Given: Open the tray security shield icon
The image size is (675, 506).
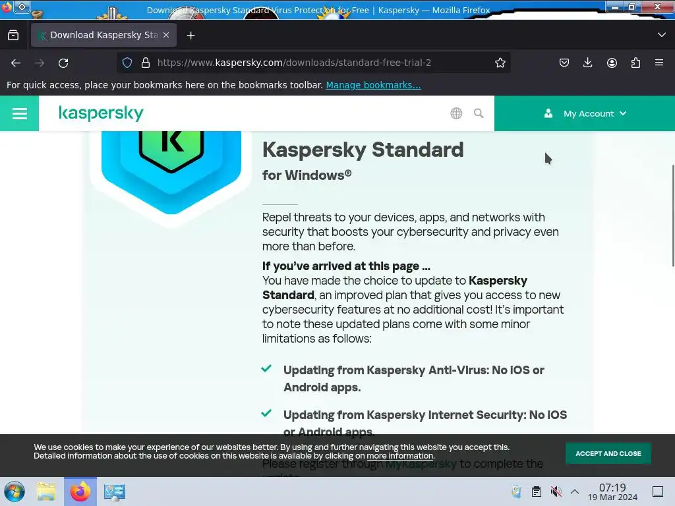Looking at the screenshot, I should tap(516, 492).
